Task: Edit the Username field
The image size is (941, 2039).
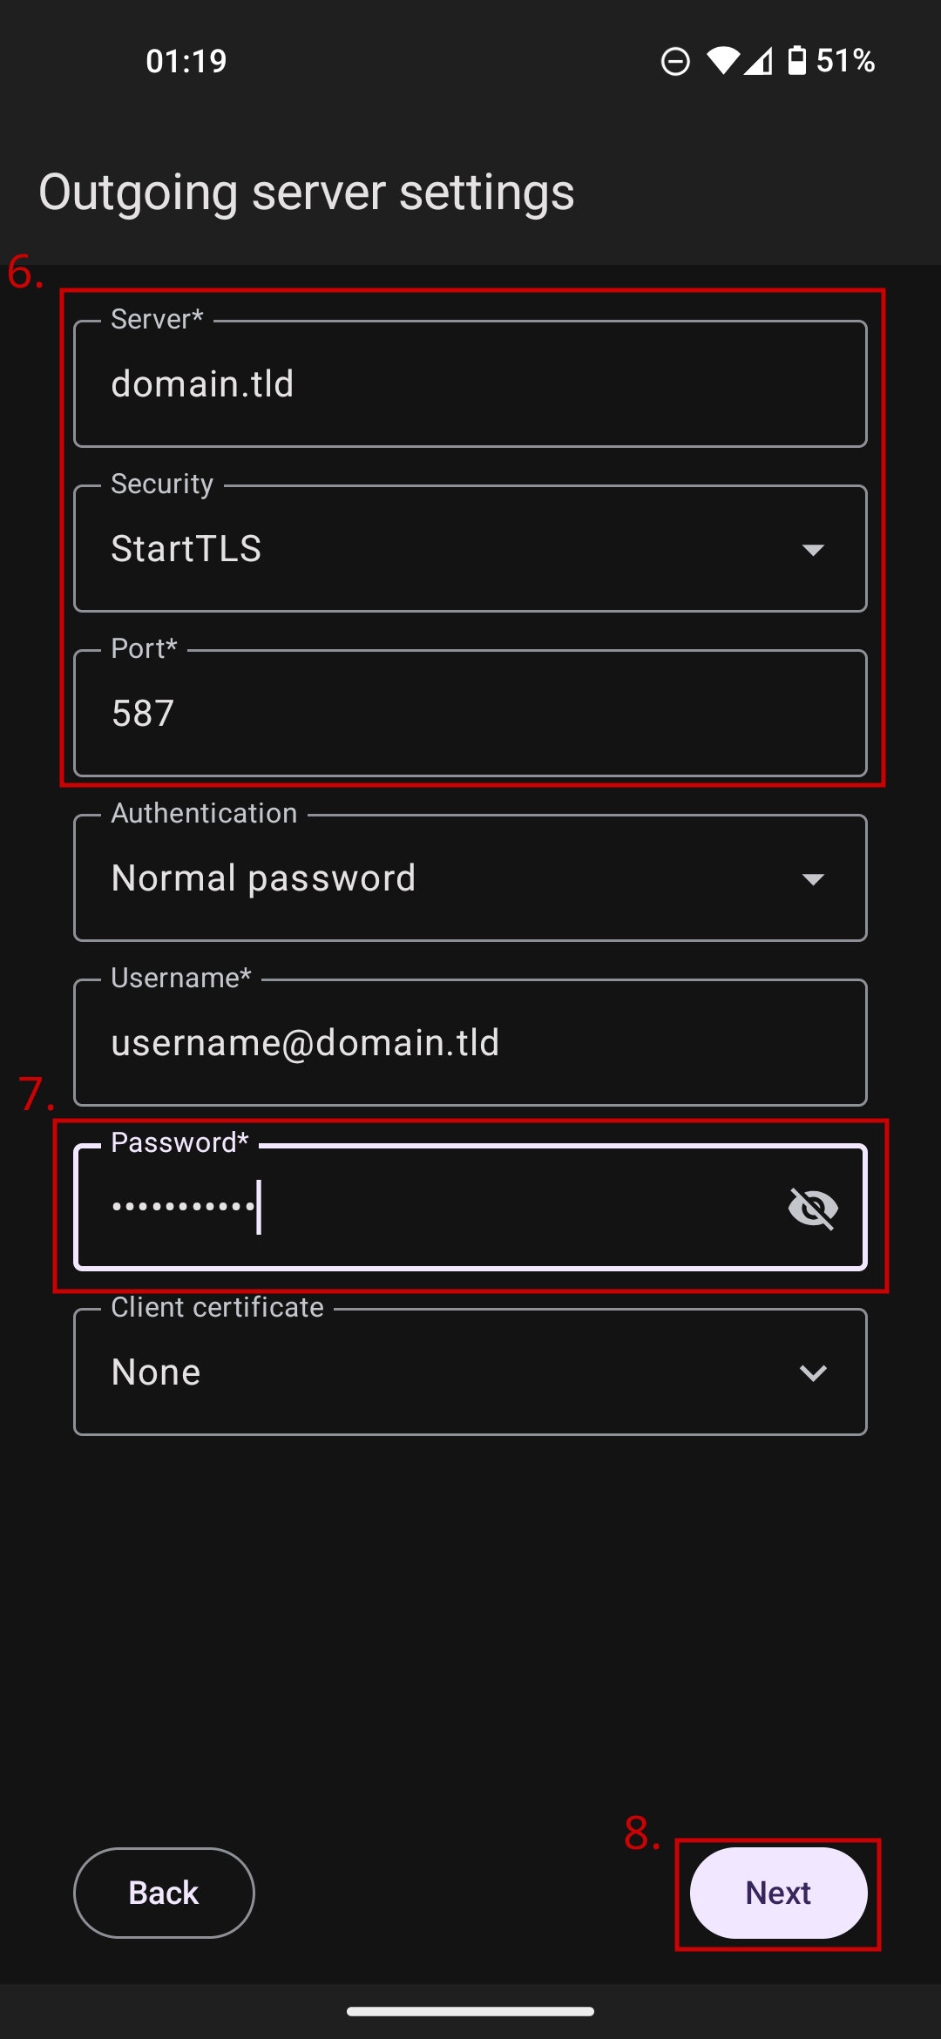Action: tap(470, 1044)
